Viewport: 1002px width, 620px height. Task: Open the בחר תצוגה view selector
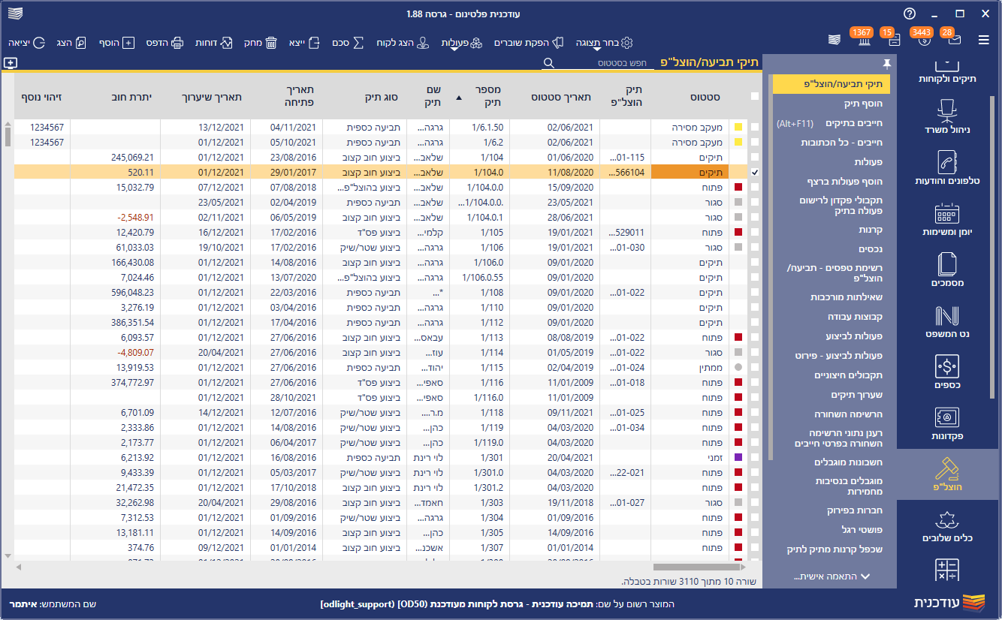click(x=605, y=43)
